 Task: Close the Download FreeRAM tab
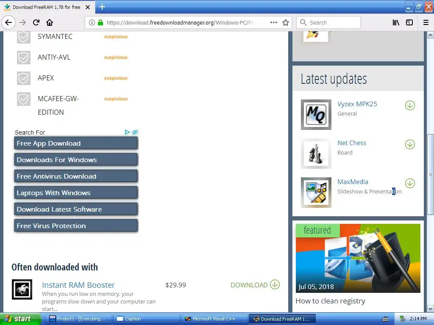(88, 7)
